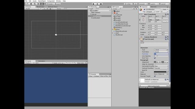Open Text (Script) gear settings menu
The width and height of the screenshot is (195, 109).
pos(168,39)
